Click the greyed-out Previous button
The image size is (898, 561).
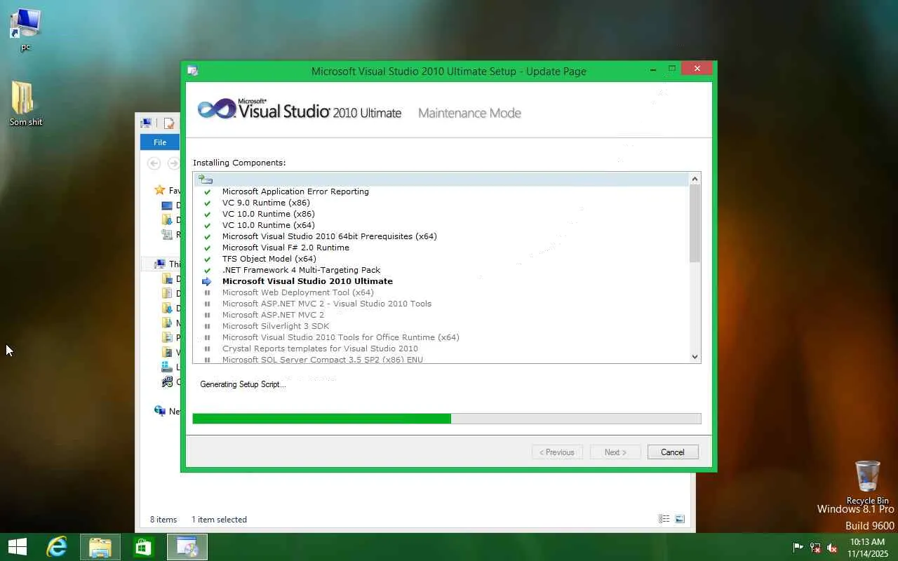pyautogui.click(x=557, y=452)
